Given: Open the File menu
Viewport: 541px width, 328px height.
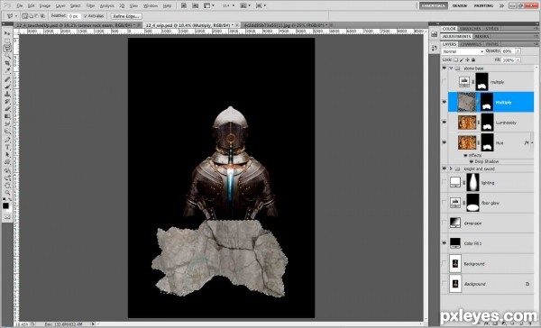Looking at the screenshot, I should pos(20,6).
